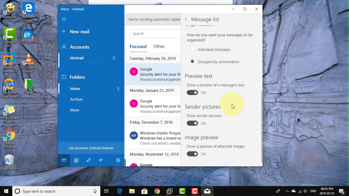The image size is (349, 196).
Task: Click the WP sender avatar
Action: click(134, 136)
